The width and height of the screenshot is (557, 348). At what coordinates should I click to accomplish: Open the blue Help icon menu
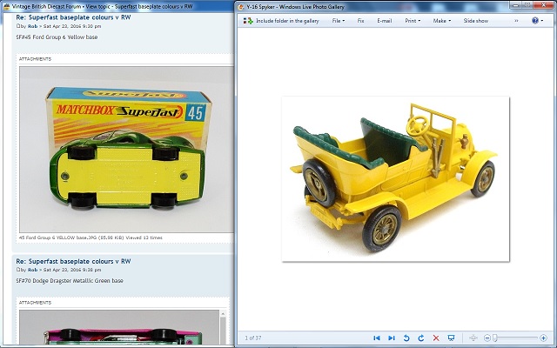pyautogui.click(x=536, y=19)
